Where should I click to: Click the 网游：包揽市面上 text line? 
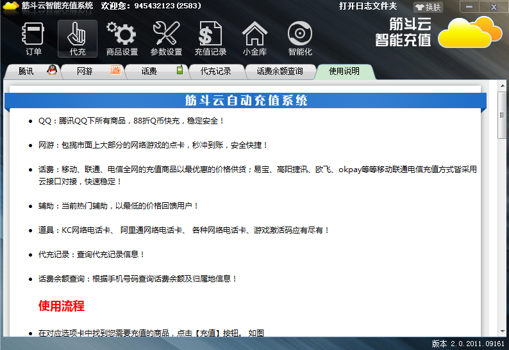coord(153,145)
